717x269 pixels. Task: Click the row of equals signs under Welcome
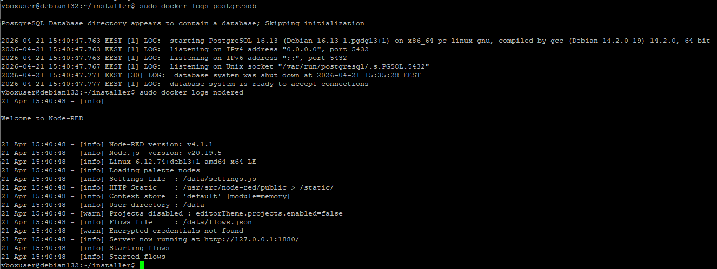(42, 126)
